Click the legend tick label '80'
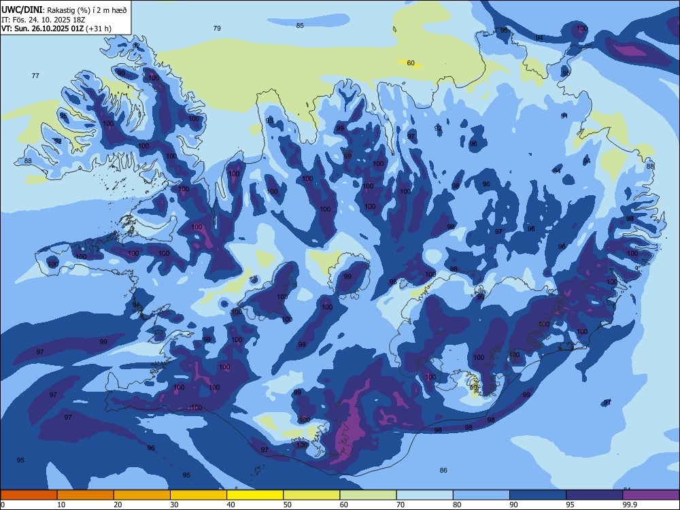 click(457, 505)
